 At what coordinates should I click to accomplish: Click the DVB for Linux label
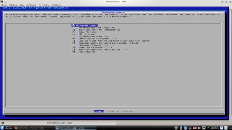click(86, 34)
